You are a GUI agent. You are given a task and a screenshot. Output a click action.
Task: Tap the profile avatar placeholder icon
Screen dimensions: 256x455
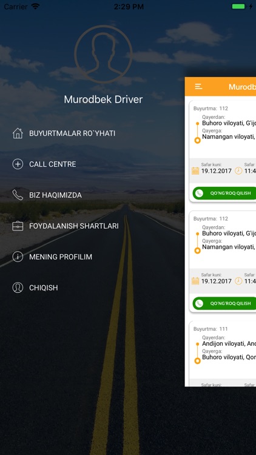(x=103, y=54)
